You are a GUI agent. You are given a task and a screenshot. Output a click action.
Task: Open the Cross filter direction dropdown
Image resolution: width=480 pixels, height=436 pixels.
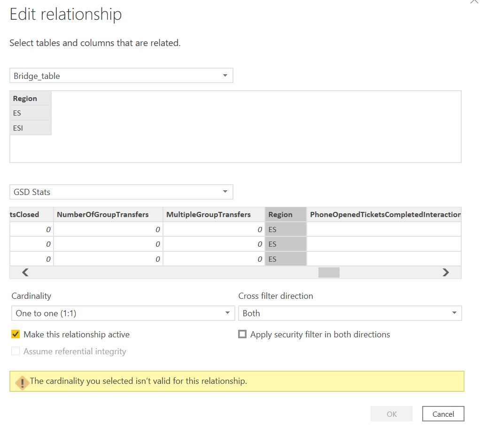click(350, 313)
